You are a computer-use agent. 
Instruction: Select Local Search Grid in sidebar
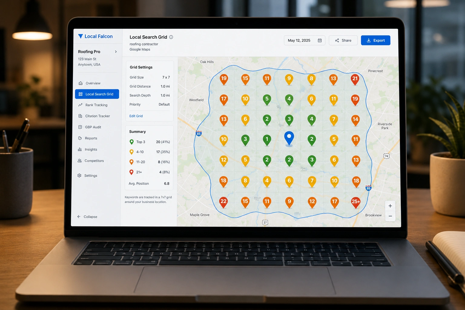pos(97,94)
